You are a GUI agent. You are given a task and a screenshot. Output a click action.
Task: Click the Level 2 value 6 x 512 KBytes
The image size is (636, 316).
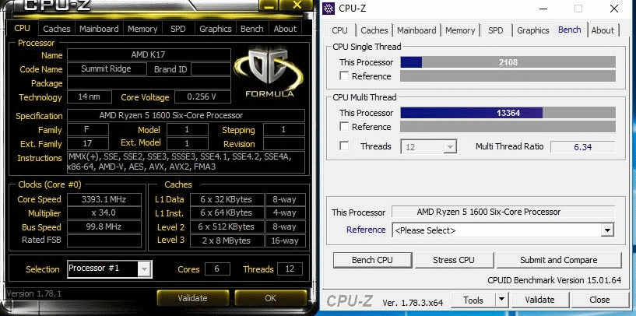tap(226, 226)
